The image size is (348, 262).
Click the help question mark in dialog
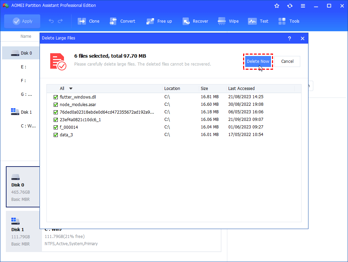tap(290, 38)
